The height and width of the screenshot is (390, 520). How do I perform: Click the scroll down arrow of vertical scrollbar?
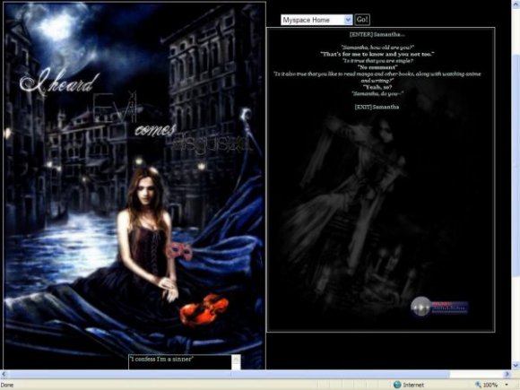tap(516, 365)
